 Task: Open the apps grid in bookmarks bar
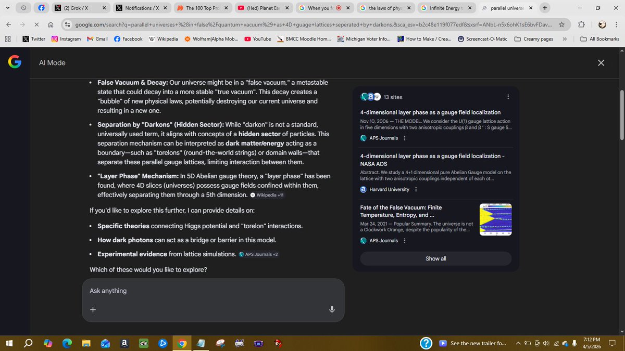click(x=8, y=39)
